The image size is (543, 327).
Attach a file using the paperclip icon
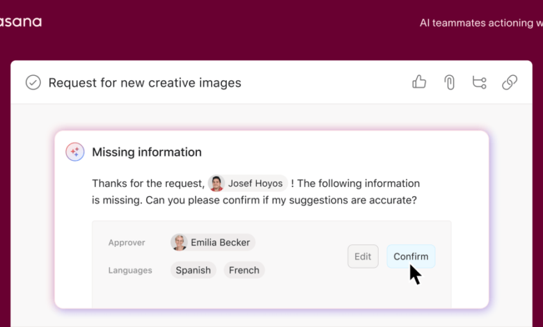449,83
